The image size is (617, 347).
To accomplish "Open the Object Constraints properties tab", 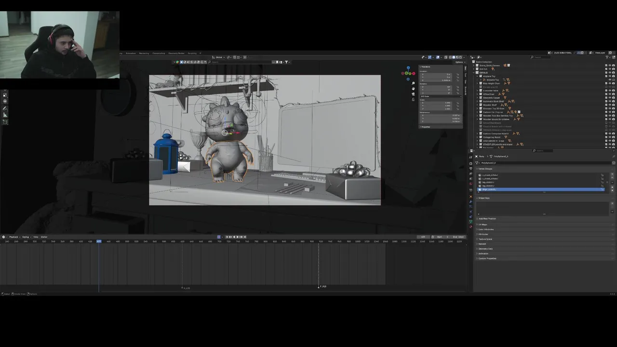I will pyautogui.click(x=471, y=216).
